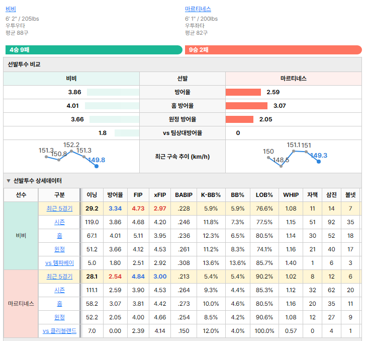Click the green 4승 9패 record bar
Screen dimensions: 365x341
click(x=94, y=50)
